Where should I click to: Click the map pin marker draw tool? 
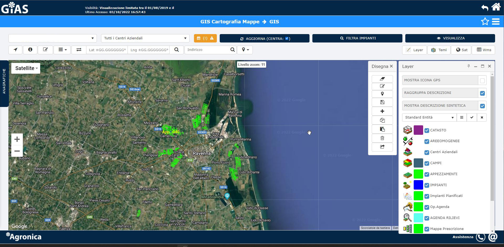[x=382, y=94]
